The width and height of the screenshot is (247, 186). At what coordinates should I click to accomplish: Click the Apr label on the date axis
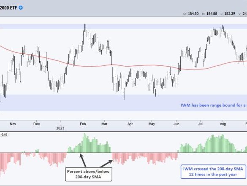pos(130,124)
